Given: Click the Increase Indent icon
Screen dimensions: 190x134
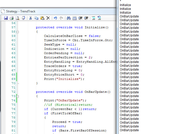Looking at the screenshot, I should click(x=86, y=18).
